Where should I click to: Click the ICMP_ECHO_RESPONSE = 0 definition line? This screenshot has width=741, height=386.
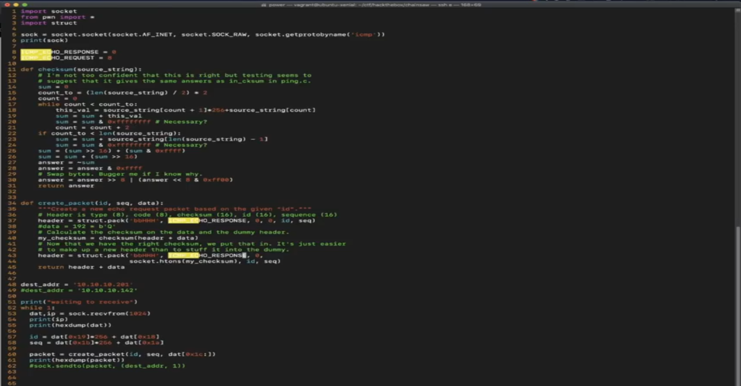pyautogui.click(x=68, y=52)
